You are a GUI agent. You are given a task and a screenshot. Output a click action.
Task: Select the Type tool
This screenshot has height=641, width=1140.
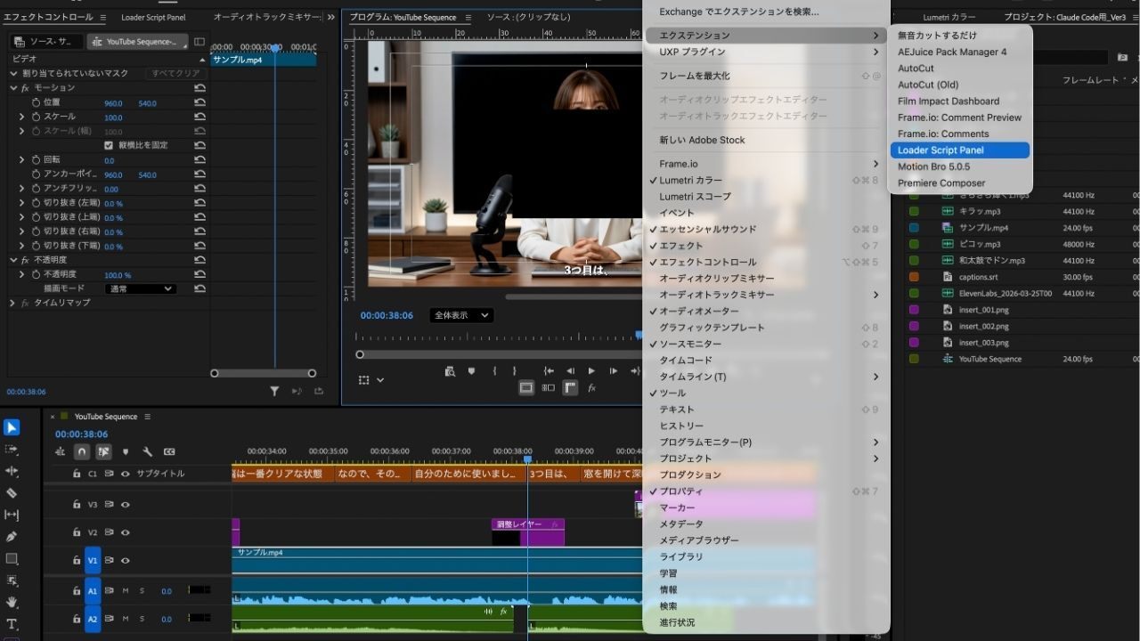pos(12,624)
